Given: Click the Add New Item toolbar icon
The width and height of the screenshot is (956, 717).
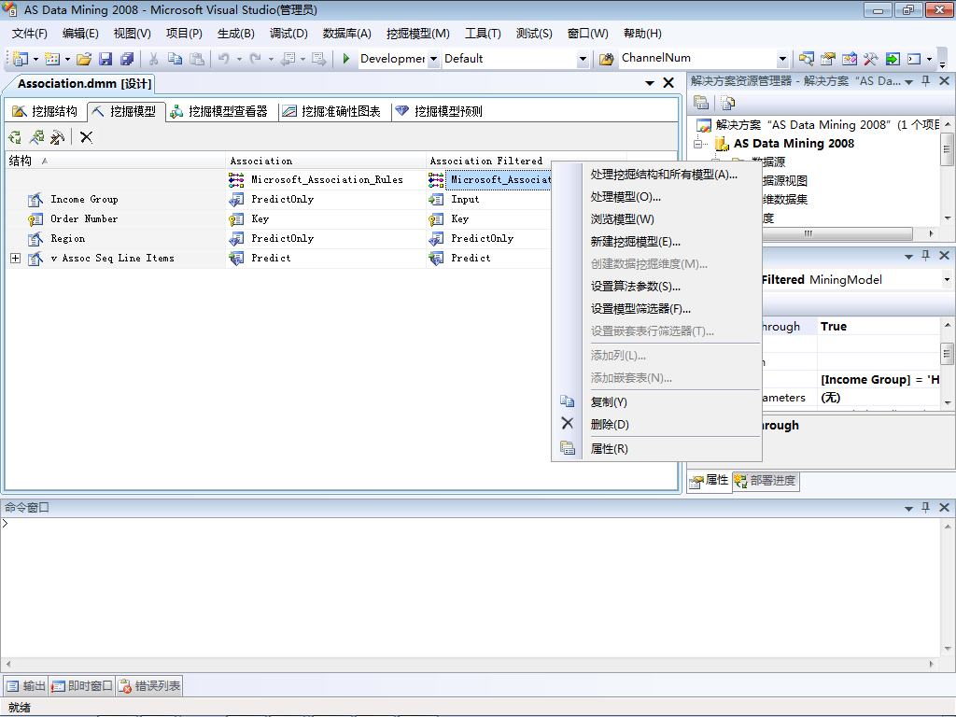Looking at the screenshot, I should coord(52,59).
